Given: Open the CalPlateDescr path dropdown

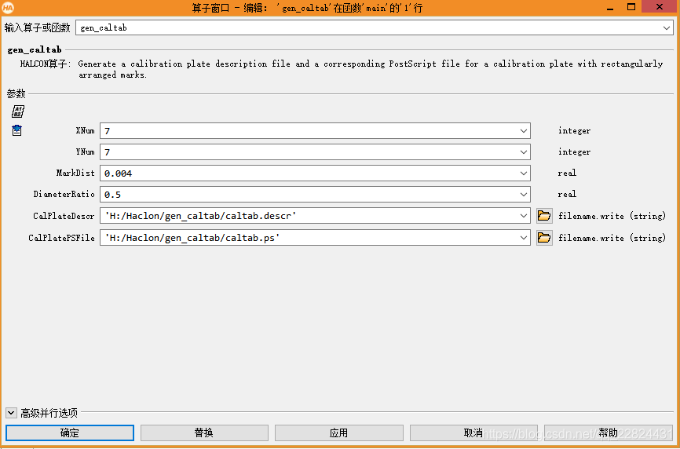Looking at the screenshot, I should (x=524, y=216).
